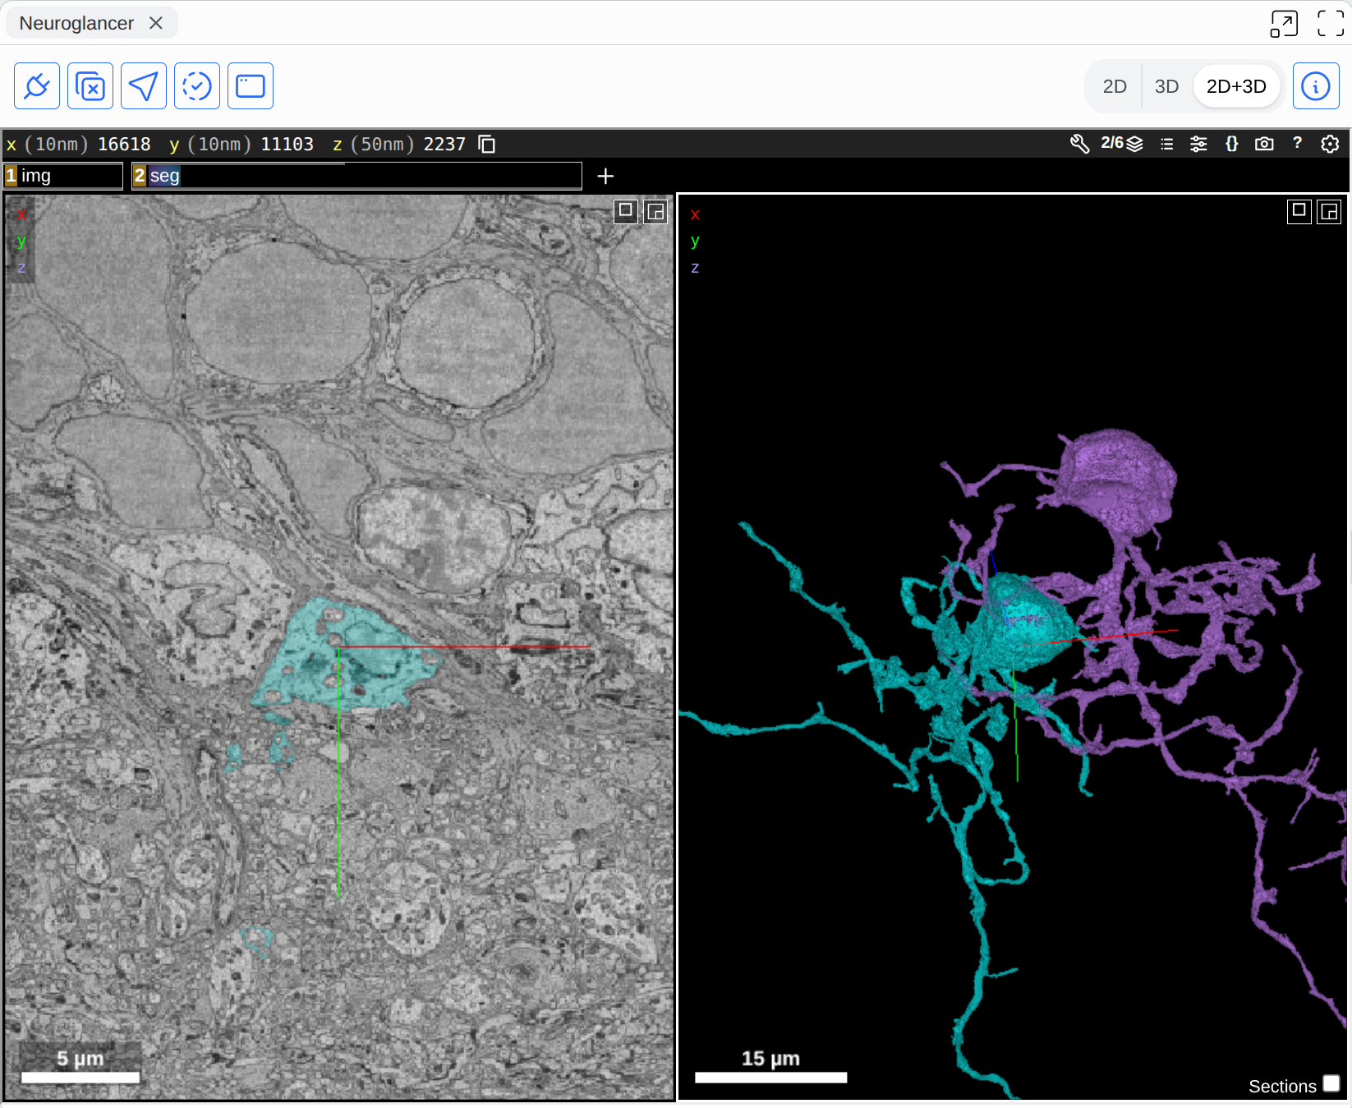
Task: Click the clear-layers stacked X icon
Action: (x=90, y=86)
